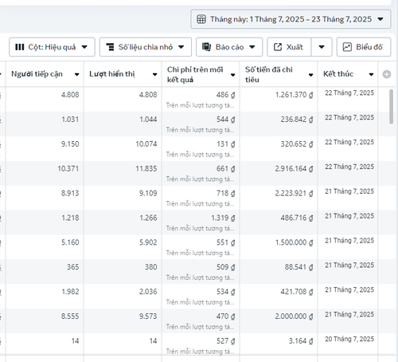Screen dimensions: 398x362
Task: Click the vertical scrollbar thumb of the table
Action: [x=392, y=107]
